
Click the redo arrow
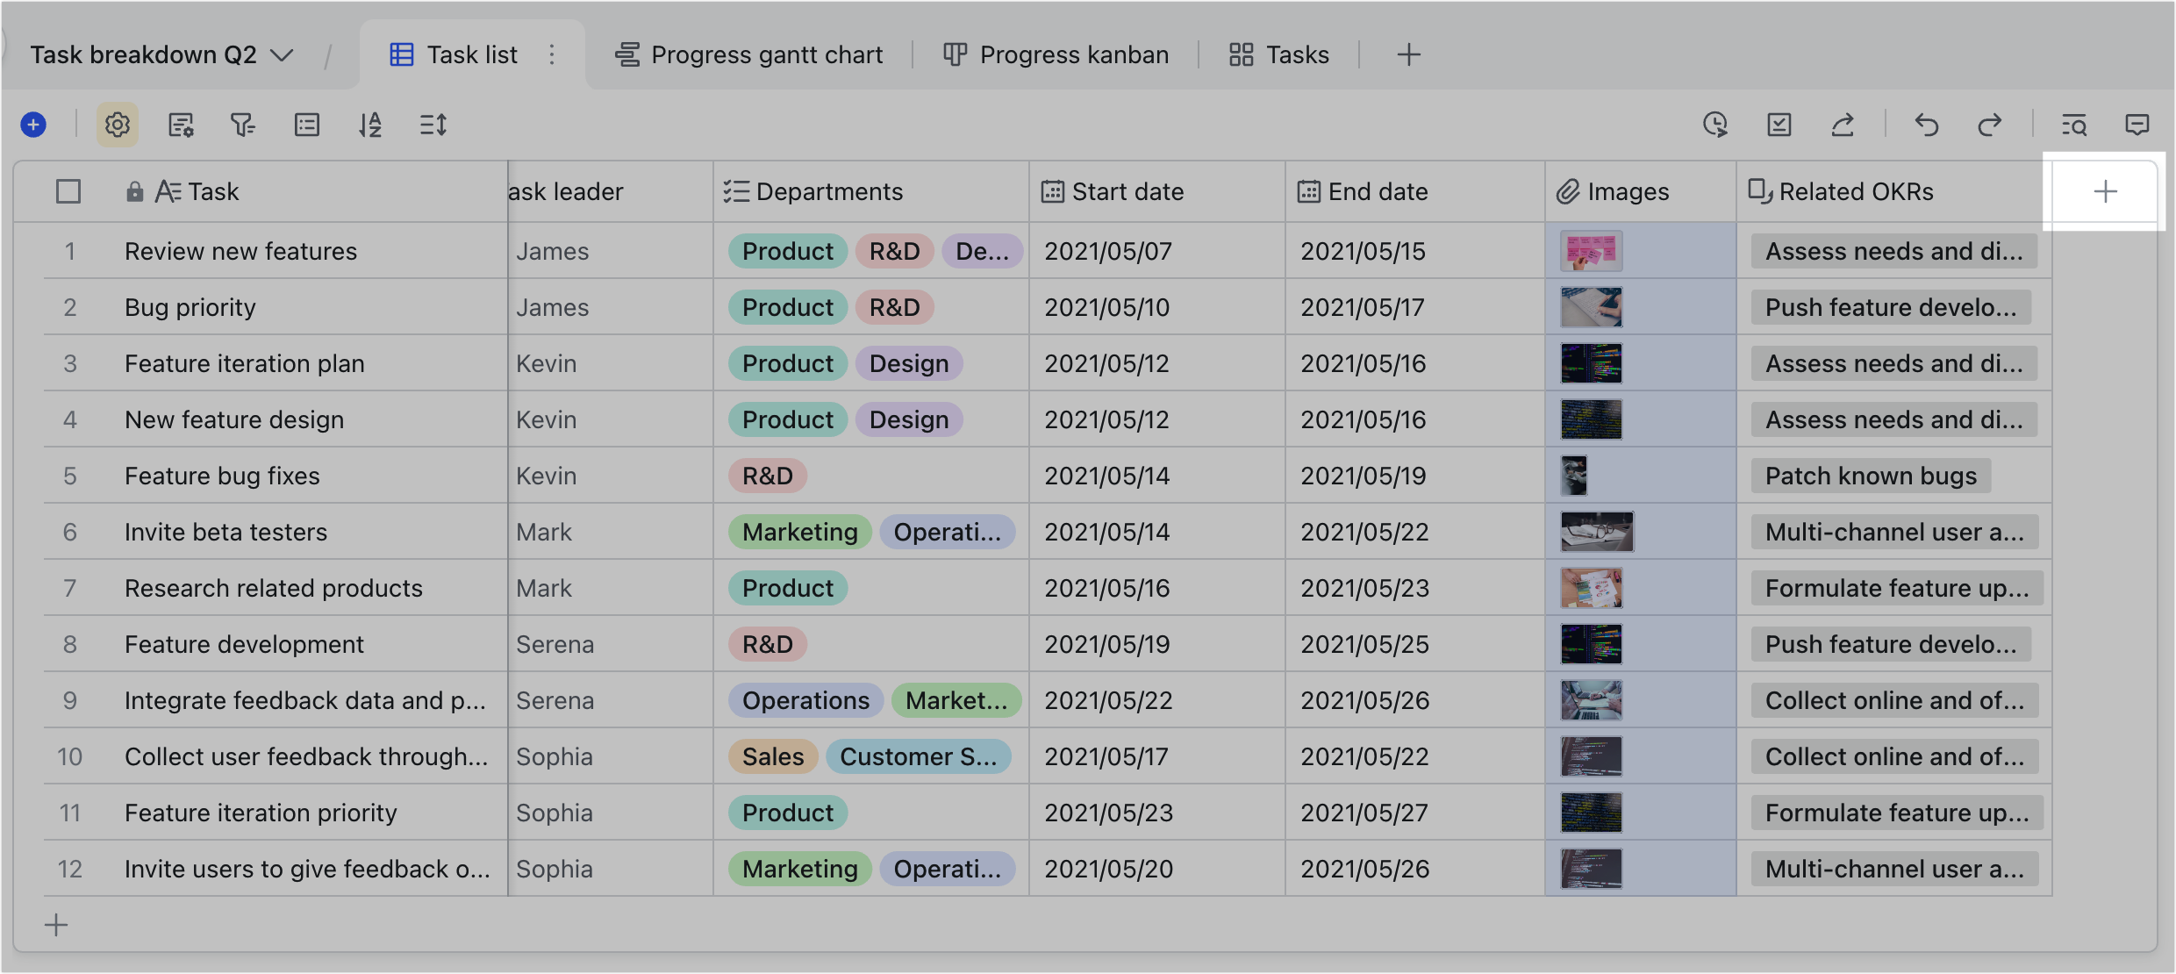click(1990, 125)
